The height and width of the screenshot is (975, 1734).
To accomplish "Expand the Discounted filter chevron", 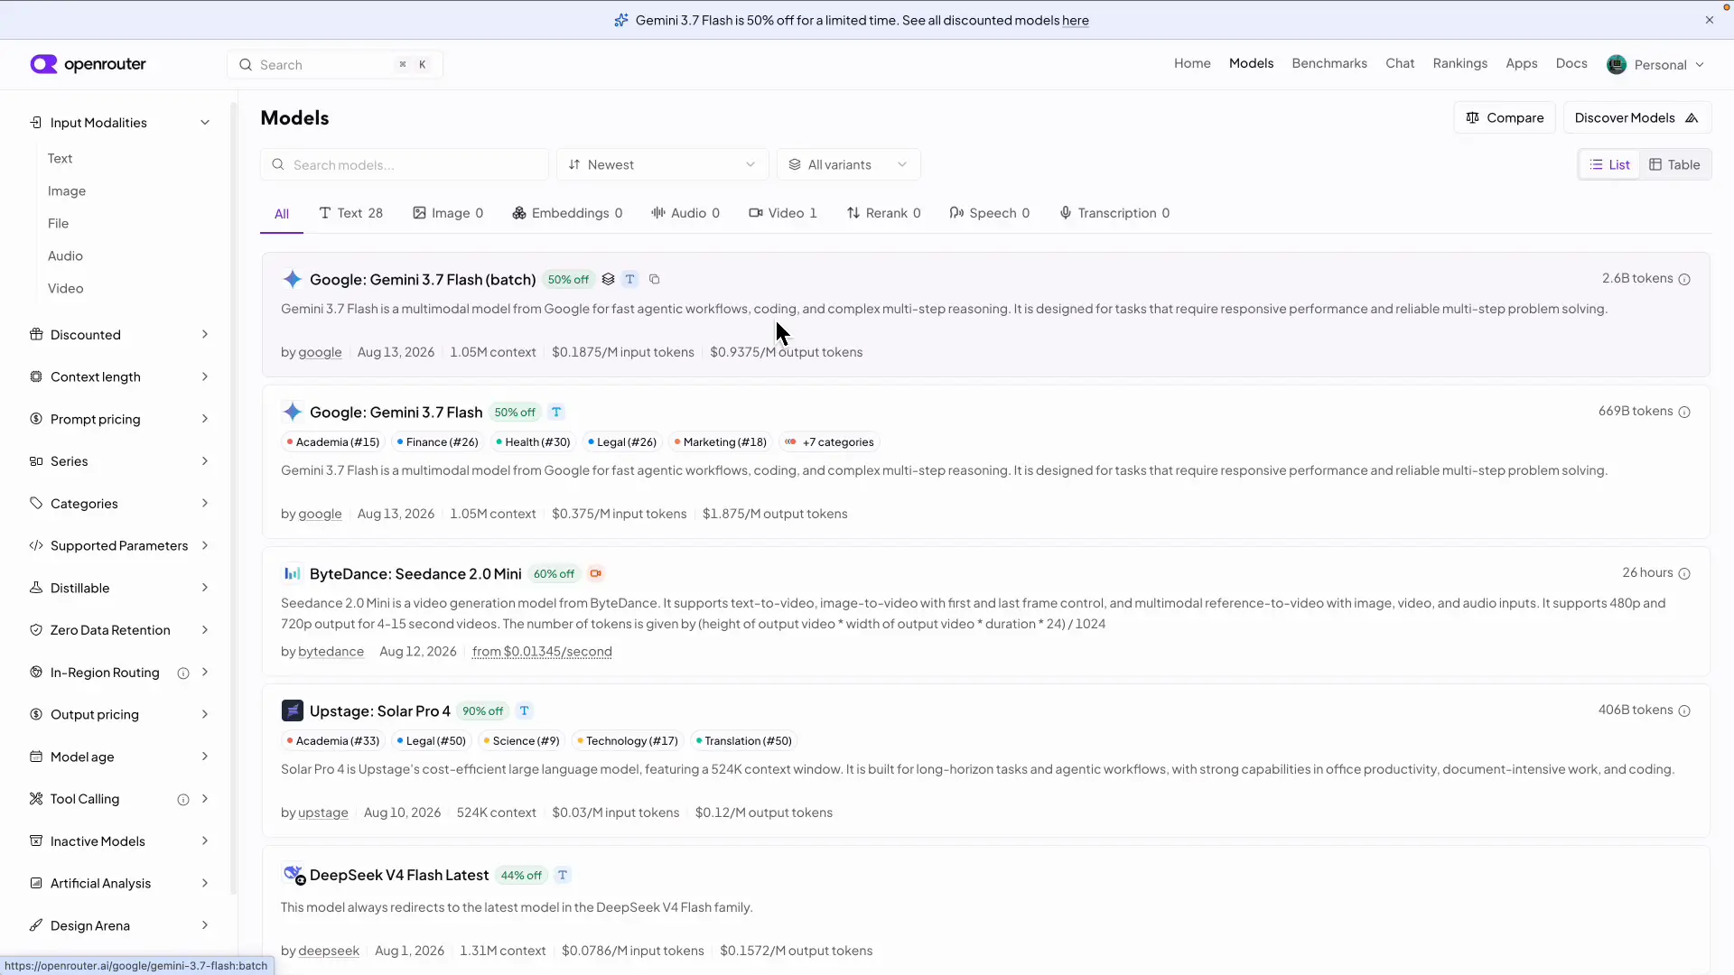I will tap(205, 334).
